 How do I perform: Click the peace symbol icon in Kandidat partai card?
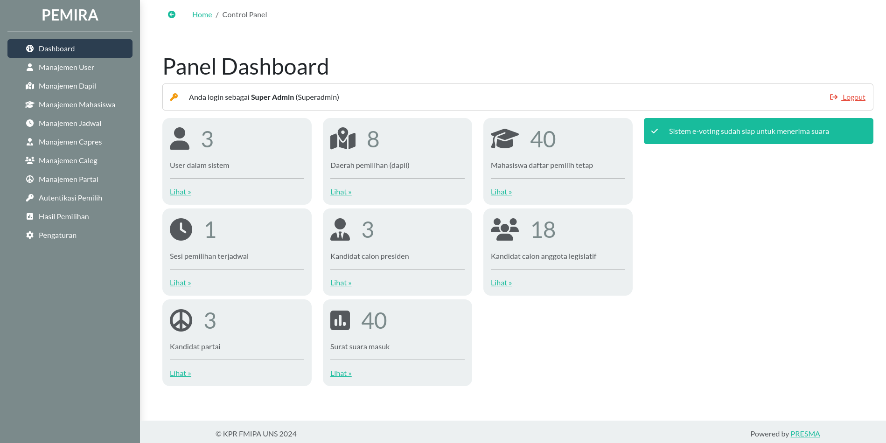pyautogui.click(x=181, y=320)
